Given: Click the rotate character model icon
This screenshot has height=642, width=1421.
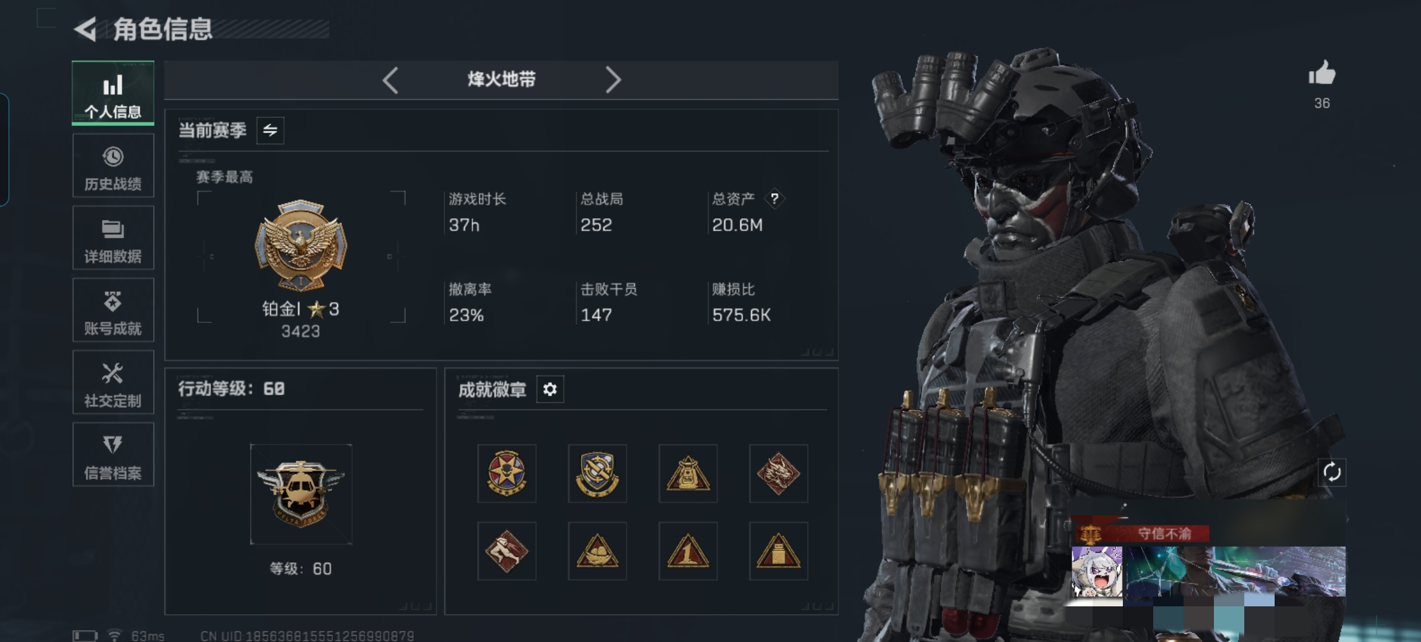Looking at the screenshot, I should [1332, 473].
